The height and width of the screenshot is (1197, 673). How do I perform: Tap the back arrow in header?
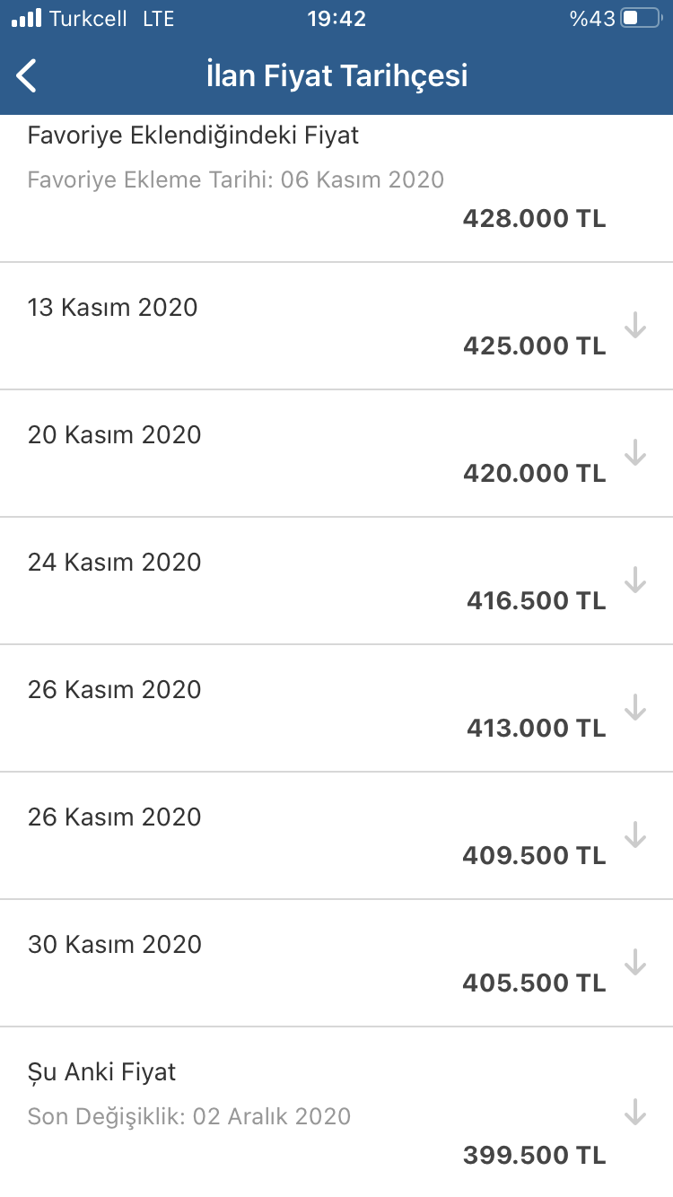27,75
